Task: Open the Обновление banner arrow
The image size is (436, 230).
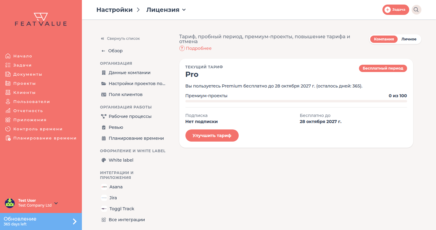Action: [75, 221]
